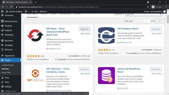This screenshot has height=95, width=169.
Task: Open Rahman Academy site home link
Action: [14, 12]
